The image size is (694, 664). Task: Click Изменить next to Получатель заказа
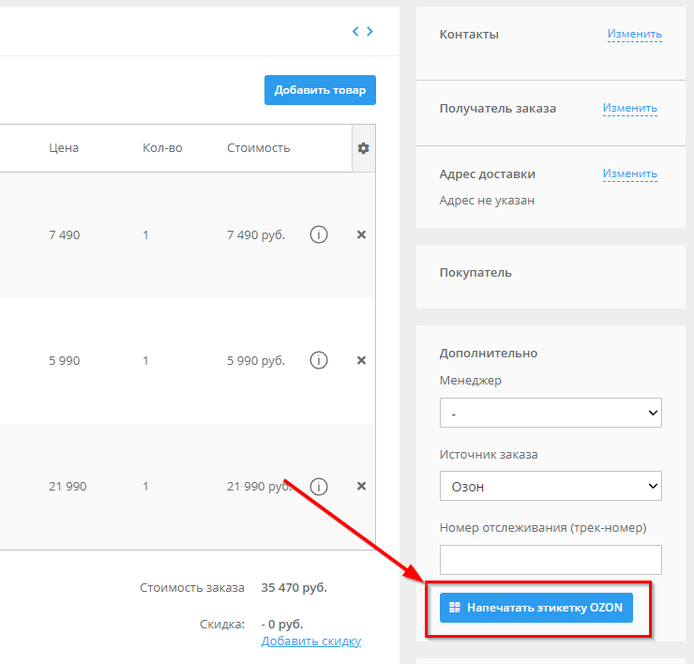629,108
